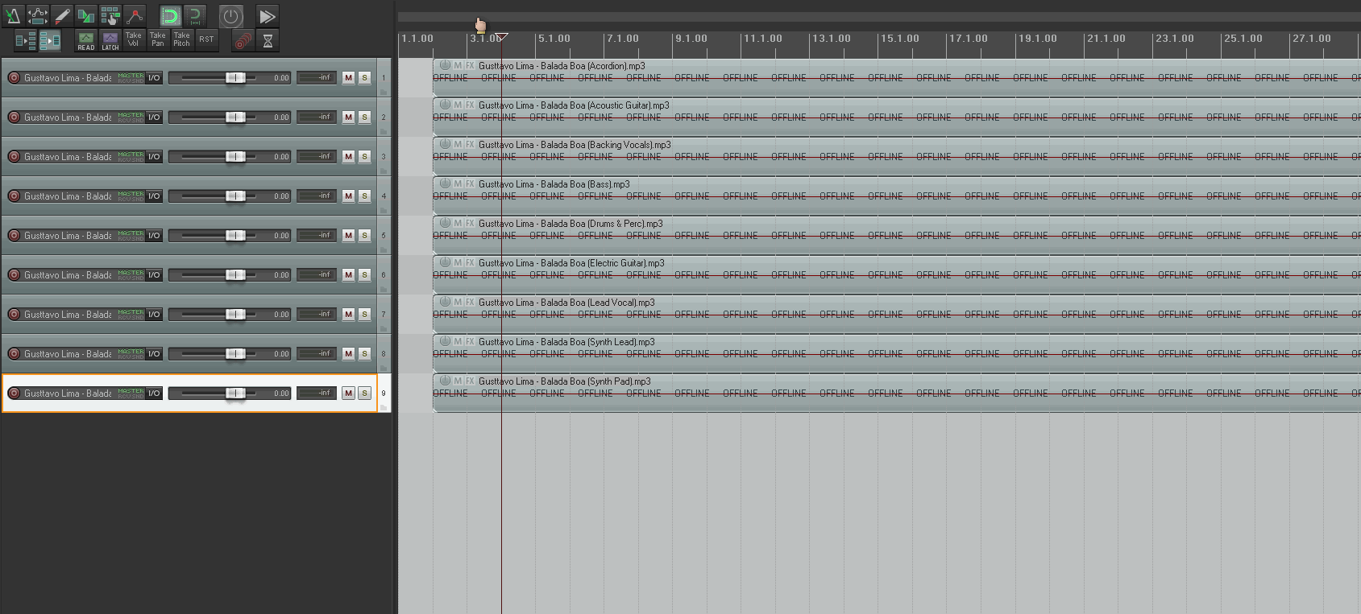Click the -inf peak meter on track 7
The image size is (1361, 614).
tap(317, 314)
